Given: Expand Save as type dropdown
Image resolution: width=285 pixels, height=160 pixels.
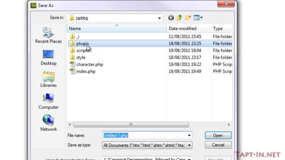Looking at the screenshot, I should point(189,145).
